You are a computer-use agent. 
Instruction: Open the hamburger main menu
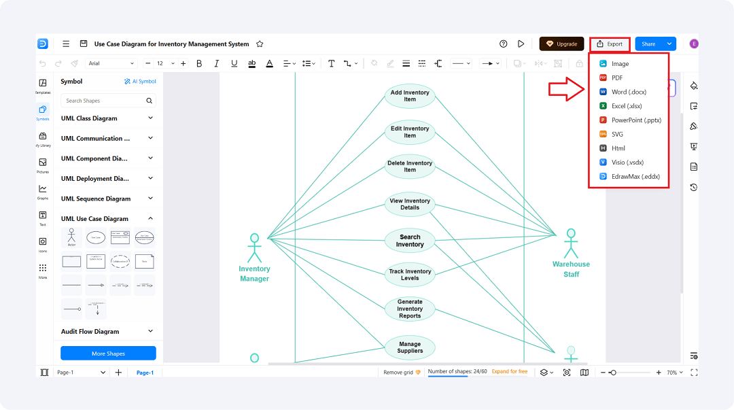[x=66, y=44]
